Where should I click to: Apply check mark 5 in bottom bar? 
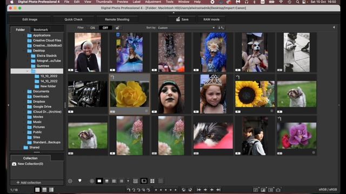click(x=148, y=190)
